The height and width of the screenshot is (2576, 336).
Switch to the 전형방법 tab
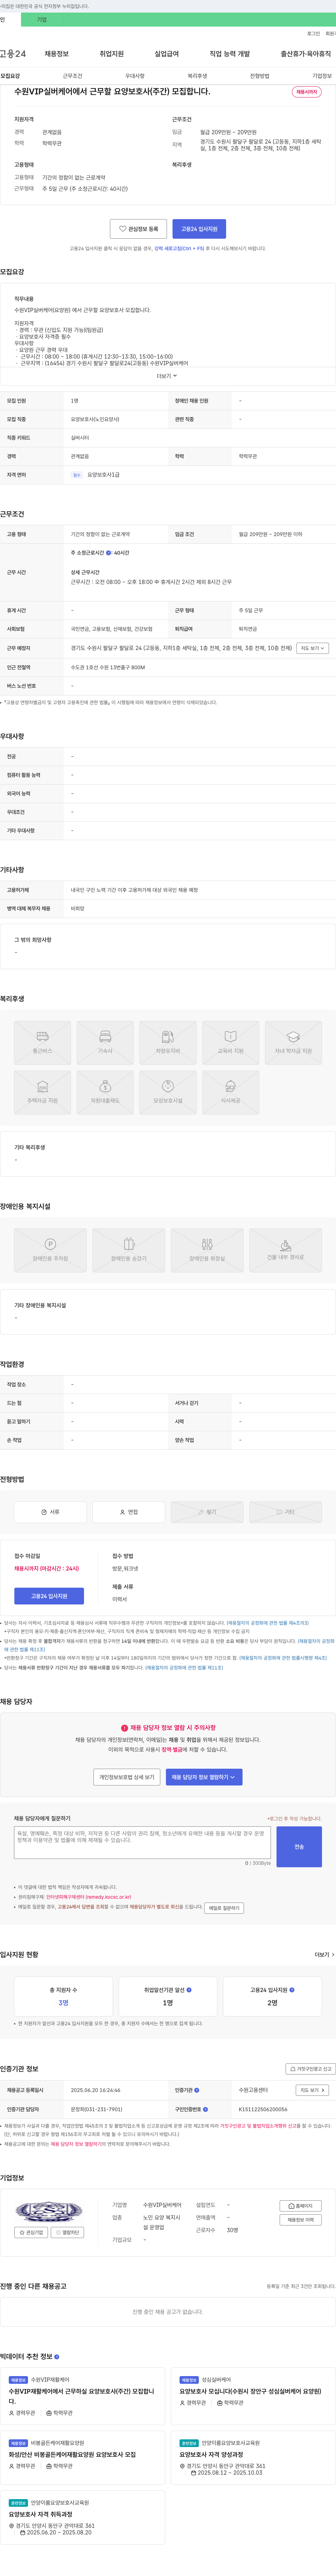(x=260, y=76)
